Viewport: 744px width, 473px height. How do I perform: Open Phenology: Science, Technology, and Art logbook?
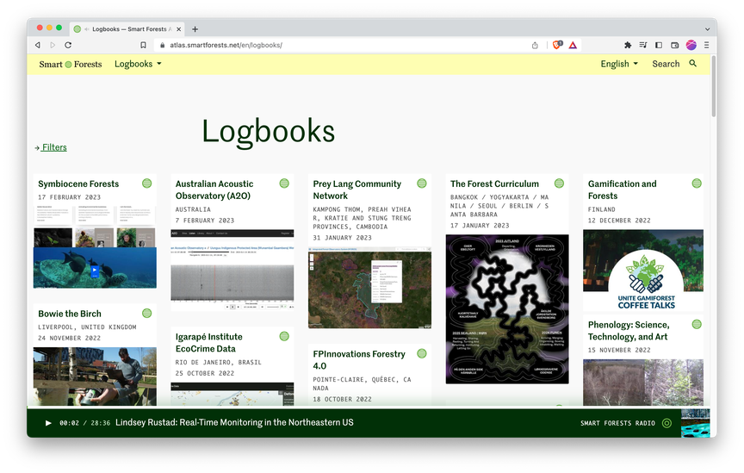[629, 331]
